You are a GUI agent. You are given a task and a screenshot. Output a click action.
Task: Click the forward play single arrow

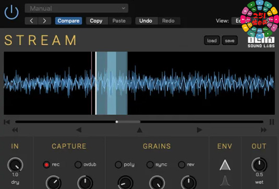pyautogui.click(x=199, y=130)
